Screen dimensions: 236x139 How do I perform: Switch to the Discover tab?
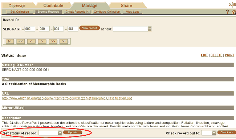[17, 5]
